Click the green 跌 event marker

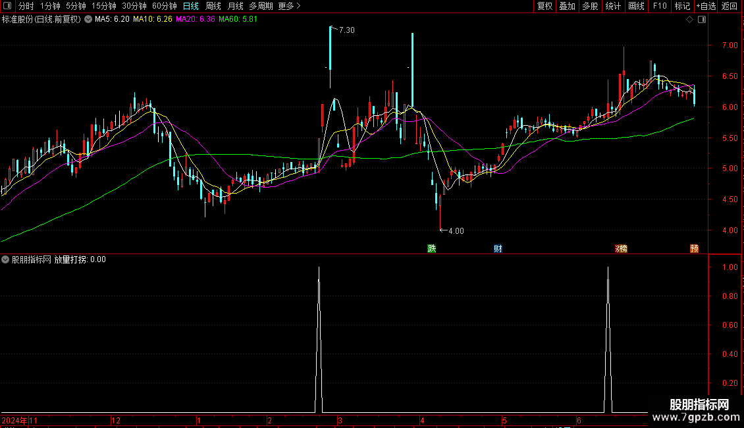(x=431, y=249)
